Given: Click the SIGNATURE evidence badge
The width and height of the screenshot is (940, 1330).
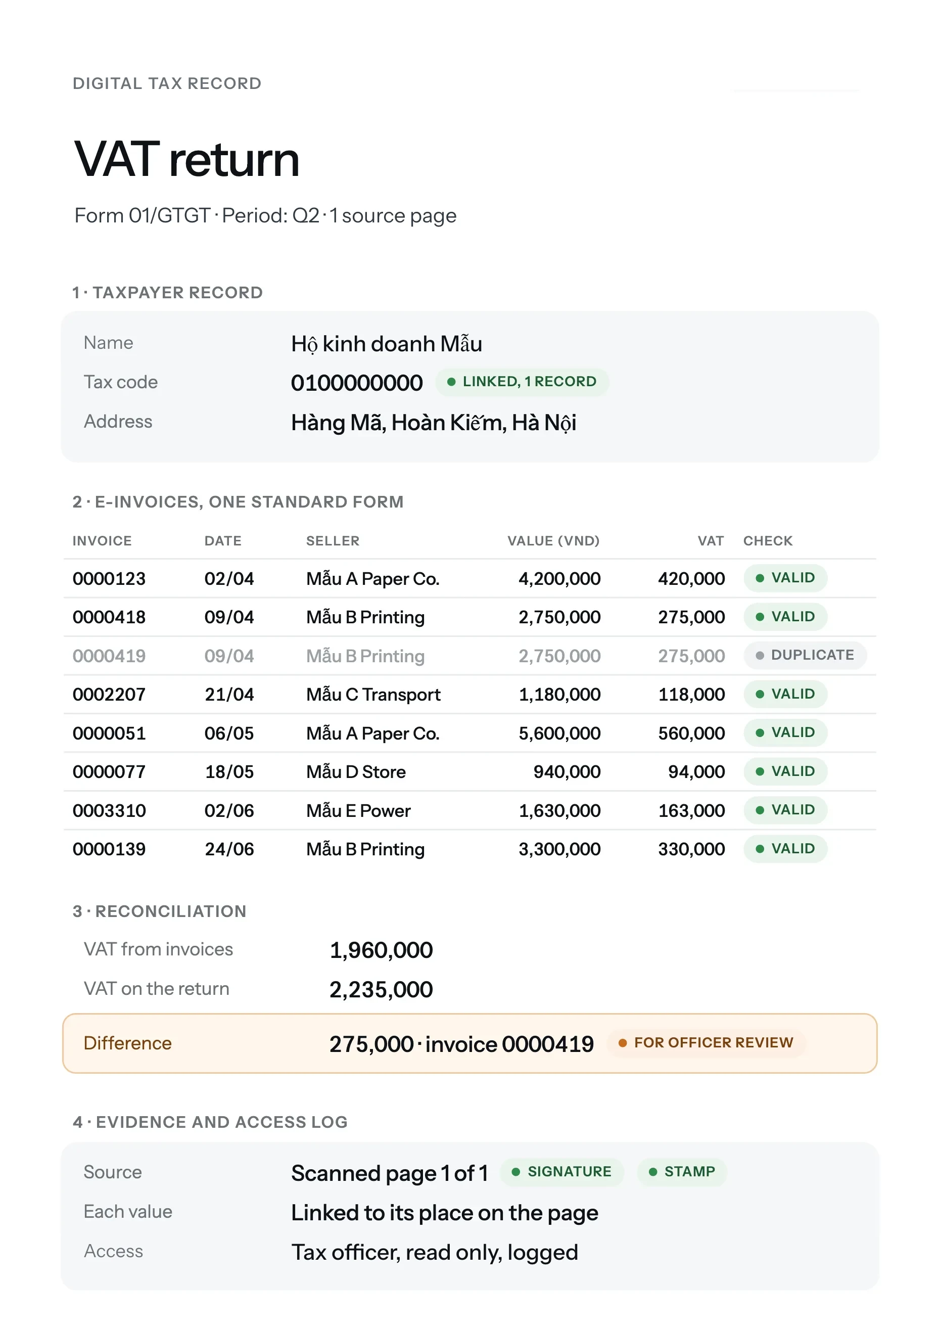Looking at the screenshot, I should tap(562, 1172).
